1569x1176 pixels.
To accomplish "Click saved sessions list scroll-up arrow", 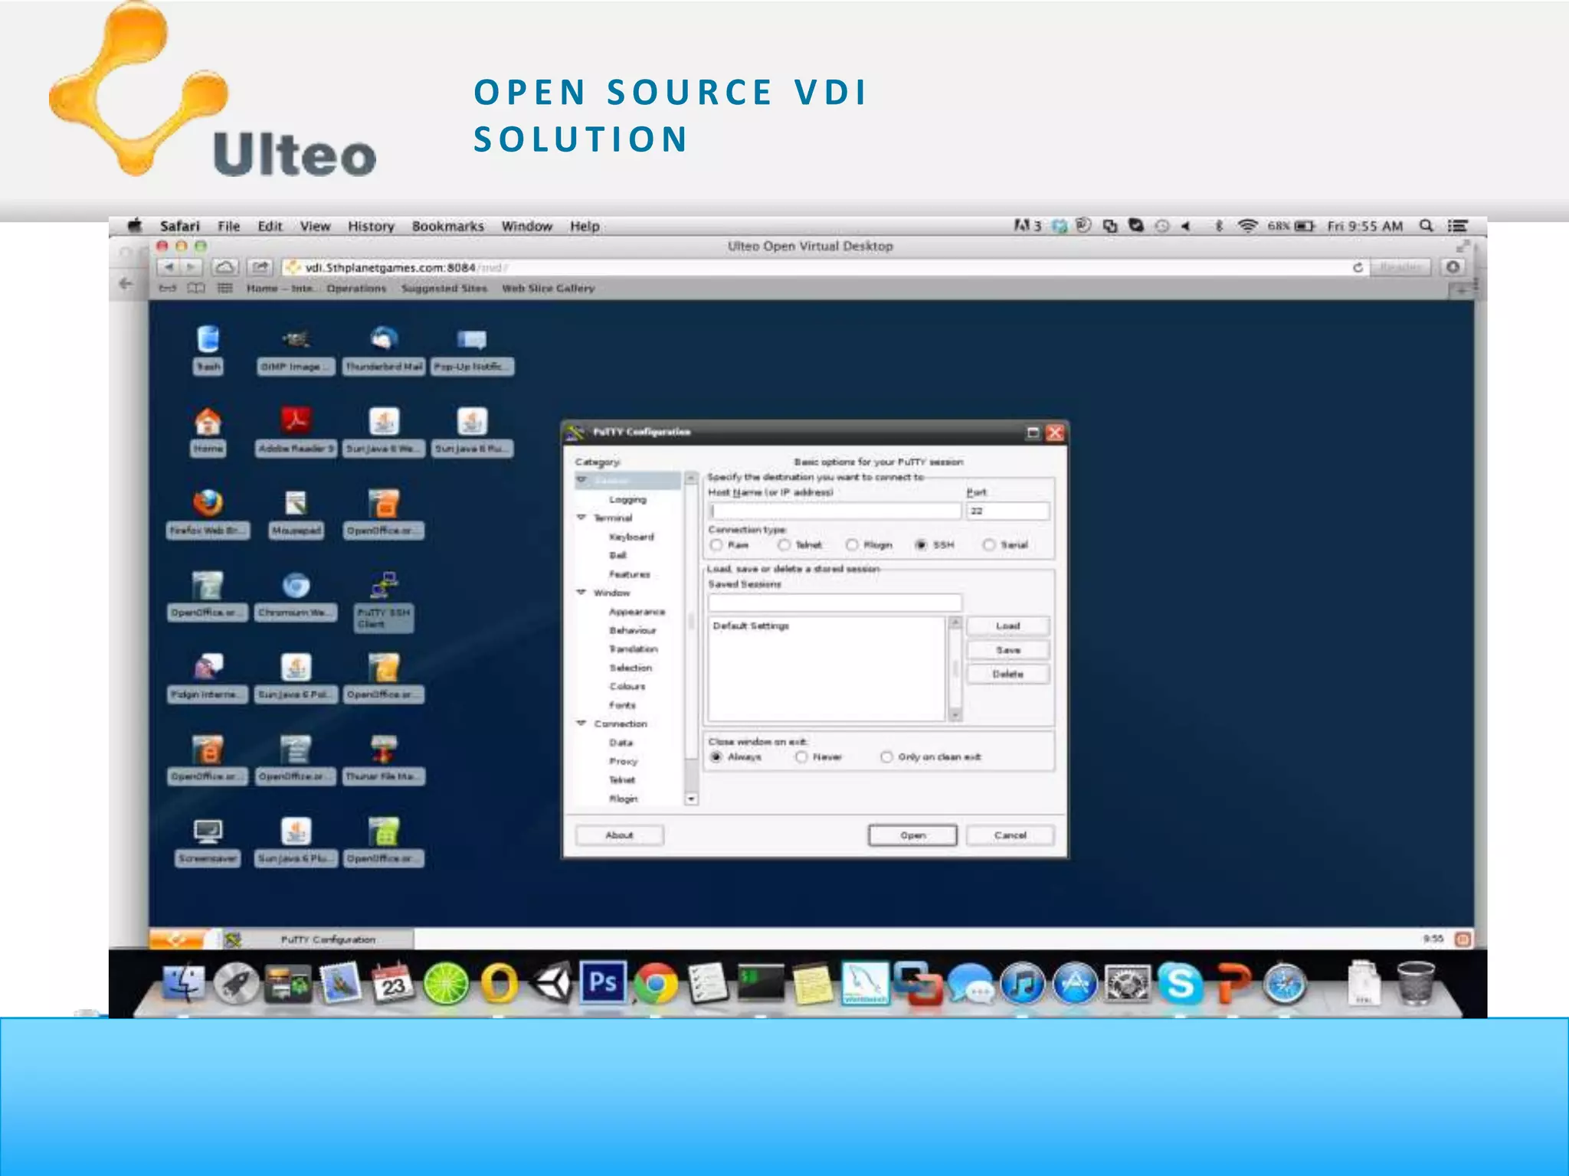I will [x=955, y=623].
